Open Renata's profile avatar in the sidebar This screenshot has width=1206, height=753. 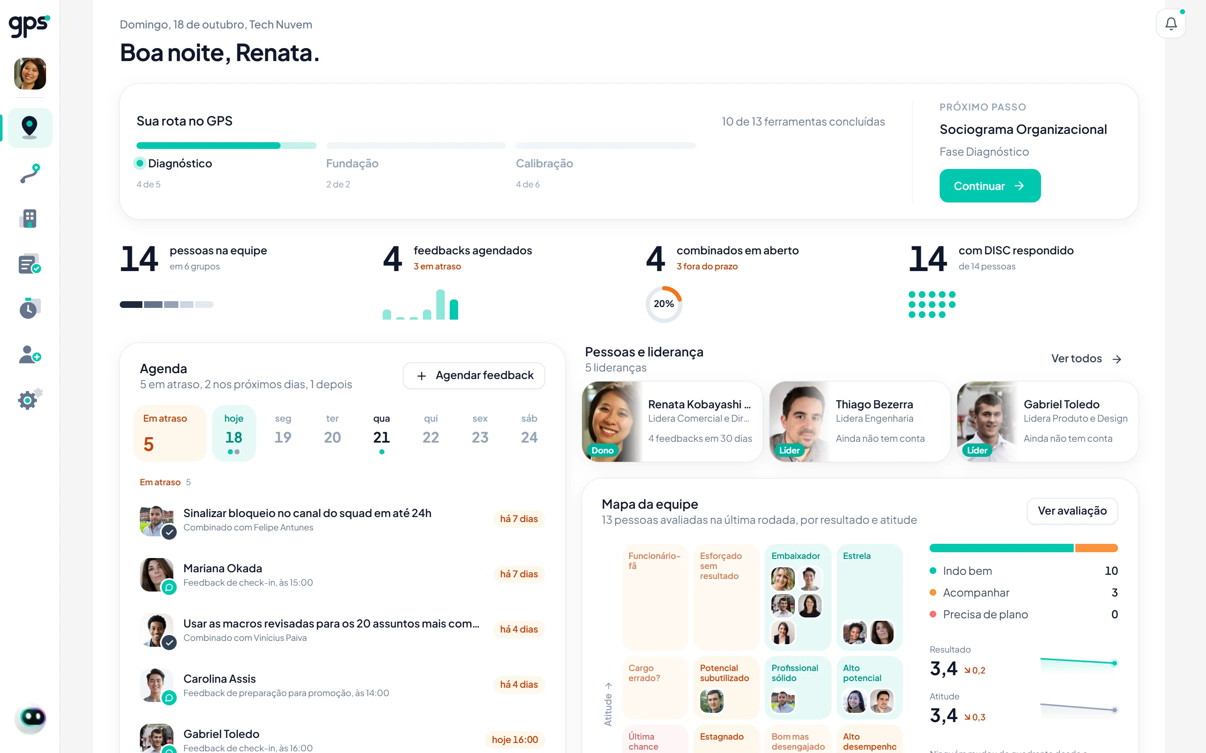click(x=30, y=74)
